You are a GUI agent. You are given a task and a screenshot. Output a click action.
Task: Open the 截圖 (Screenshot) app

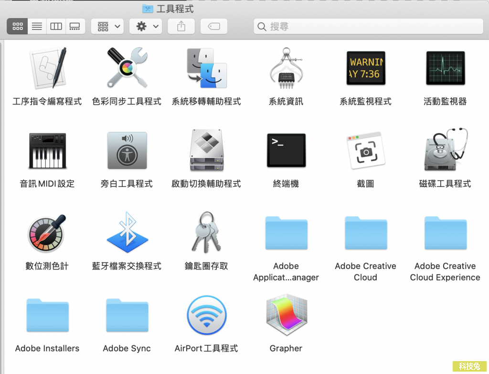coord(365,150)
